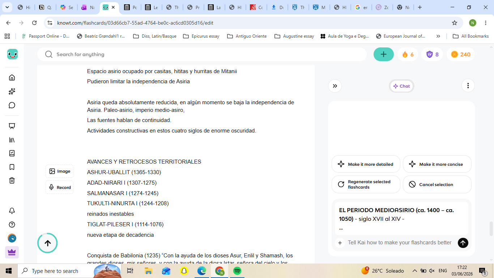The width and height of the screenshot is (494, 278).
Task: Open the chat bubble icon in the sidebar
Action: 12,105
